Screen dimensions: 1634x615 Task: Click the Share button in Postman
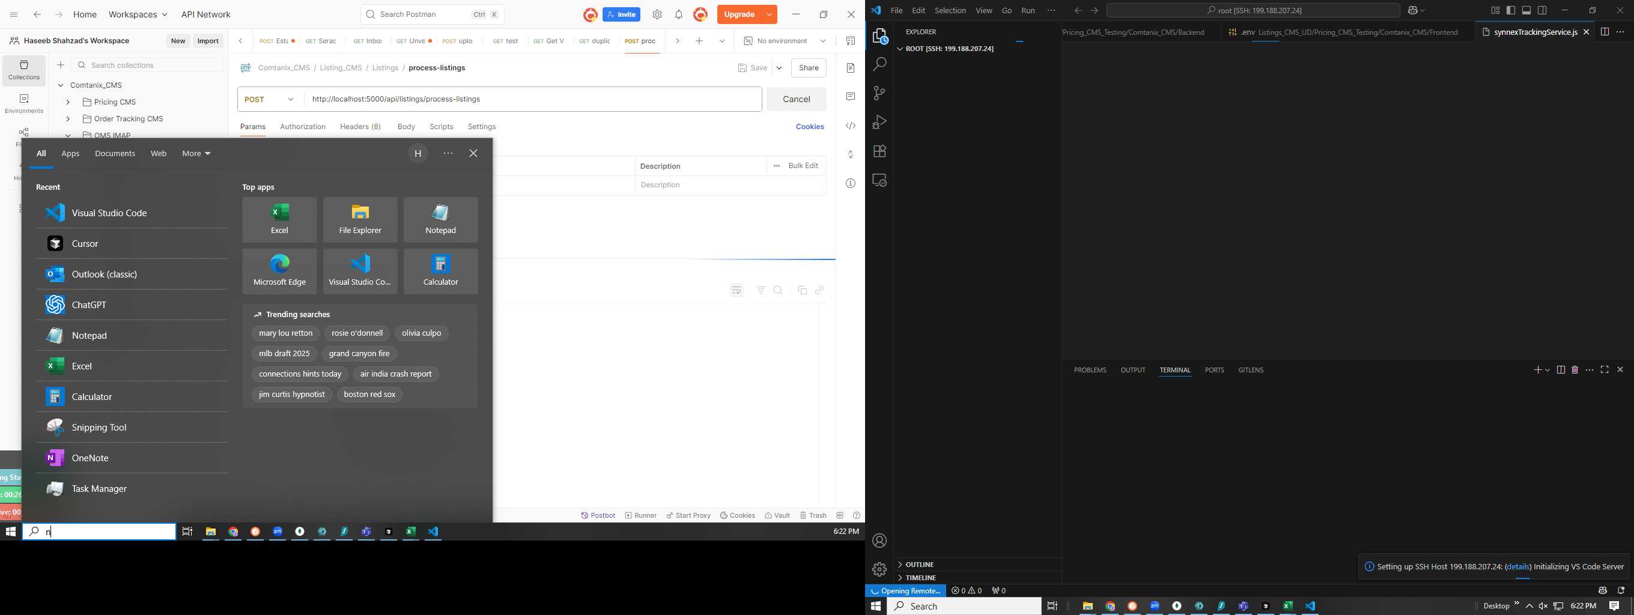(x=809, y=68)
